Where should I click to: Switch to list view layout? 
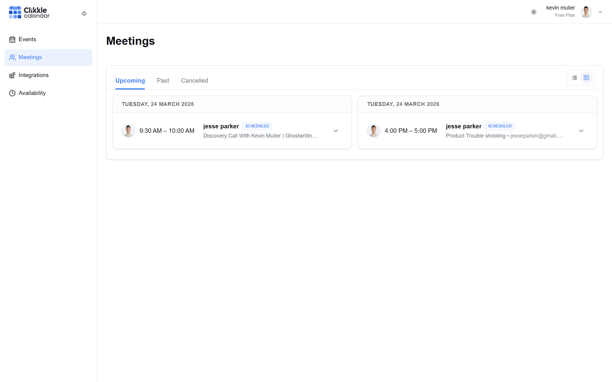coord(574,78)
